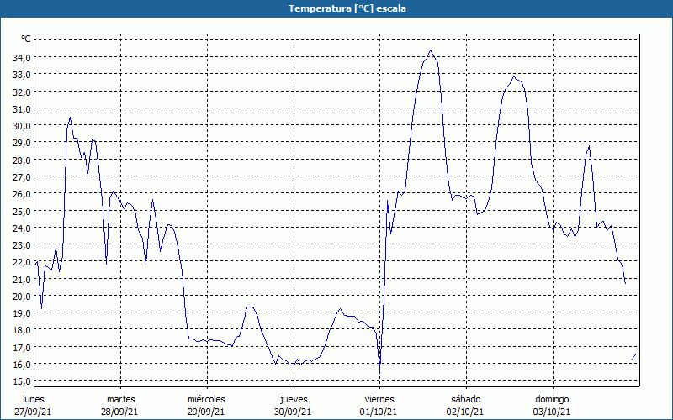This screenshot has width=673, height=420.
Task: Click the 32,0 y-axis label
Action: pos(22,92)
